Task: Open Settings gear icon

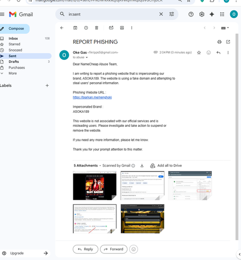Action: [x=201, y=14]
